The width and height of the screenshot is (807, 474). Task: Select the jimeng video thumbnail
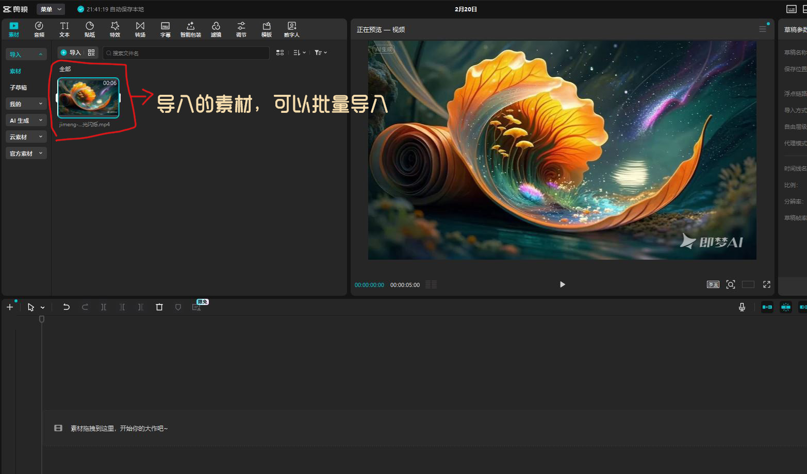(x=88, y=98)
